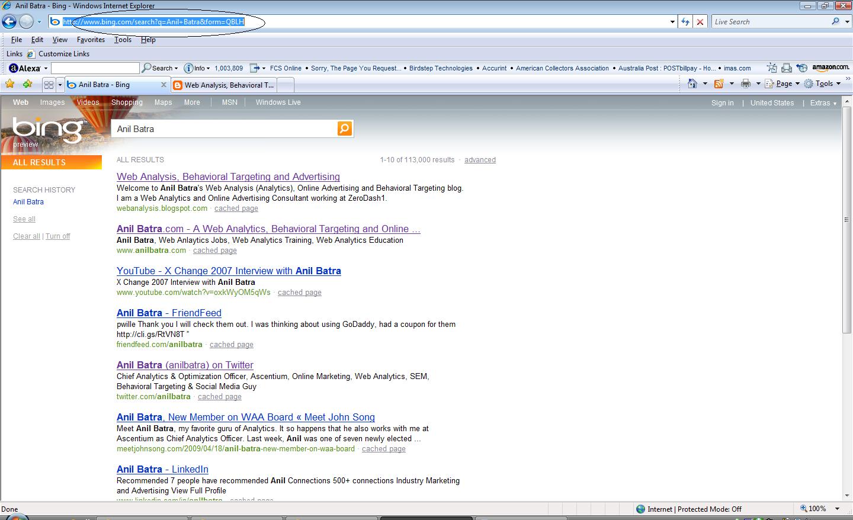Open the Favorites Center star icon

click(x=9, y=84)
